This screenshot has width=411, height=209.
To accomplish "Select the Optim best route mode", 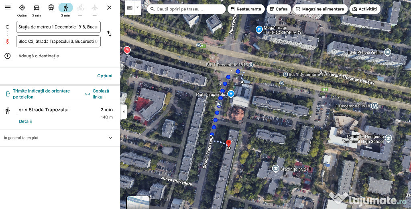I will click(x=22, y=8).
